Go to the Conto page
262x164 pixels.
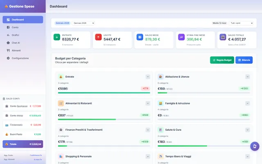coord(23,27)
